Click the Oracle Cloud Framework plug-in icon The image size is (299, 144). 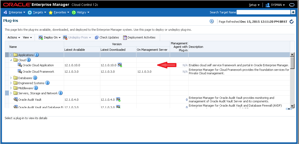20,71
